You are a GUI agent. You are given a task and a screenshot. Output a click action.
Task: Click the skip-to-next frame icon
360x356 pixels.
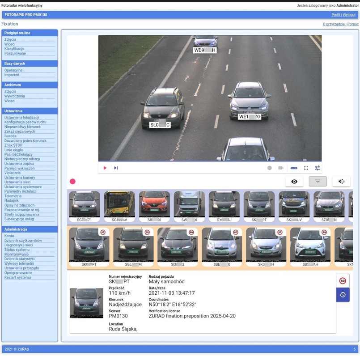pyautogui.click(x=116, y=168)
